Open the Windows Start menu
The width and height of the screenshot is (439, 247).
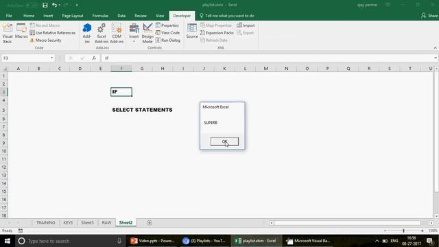(8, 241)
